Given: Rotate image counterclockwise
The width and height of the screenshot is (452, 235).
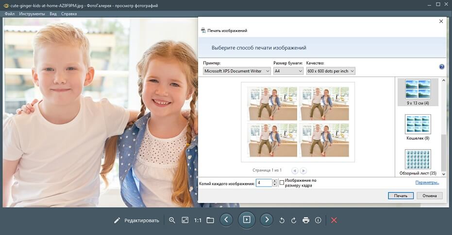Looking at the screenshot, I should [x=282, y=220].
